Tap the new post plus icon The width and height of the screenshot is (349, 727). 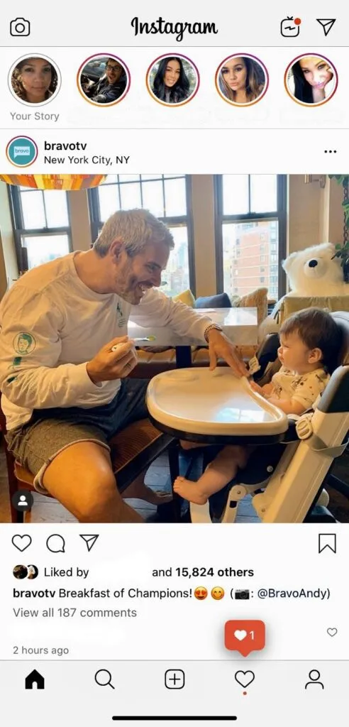click(174, 679)
